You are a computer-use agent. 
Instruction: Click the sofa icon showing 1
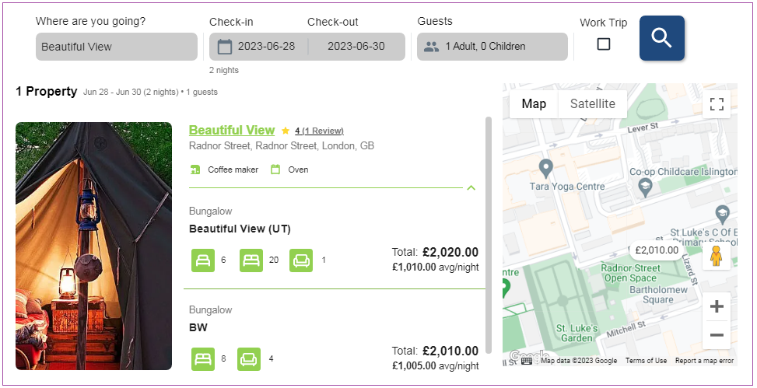tap(301, 260)
